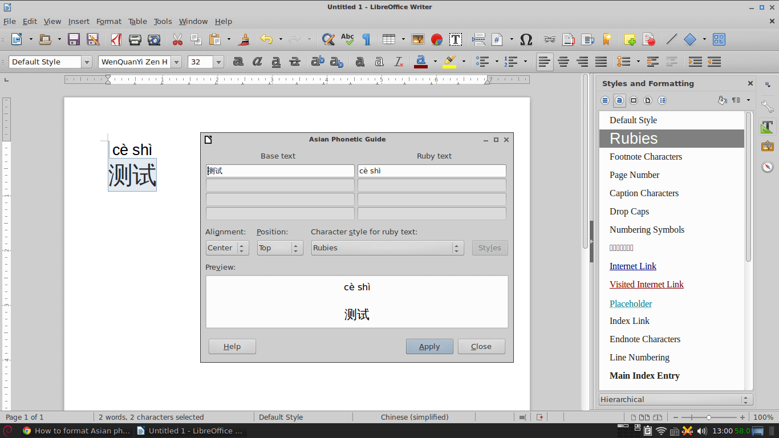Select the Internet Link style
Viewport: 779px width, 438px height.
point(633,266)
